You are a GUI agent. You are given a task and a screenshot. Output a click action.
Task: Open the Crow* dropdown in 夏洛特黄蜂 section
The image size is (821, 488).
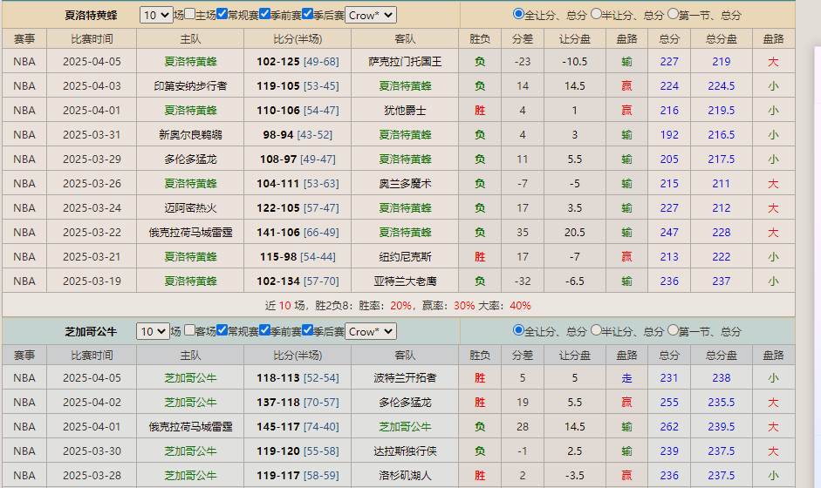tap(371, 15)
